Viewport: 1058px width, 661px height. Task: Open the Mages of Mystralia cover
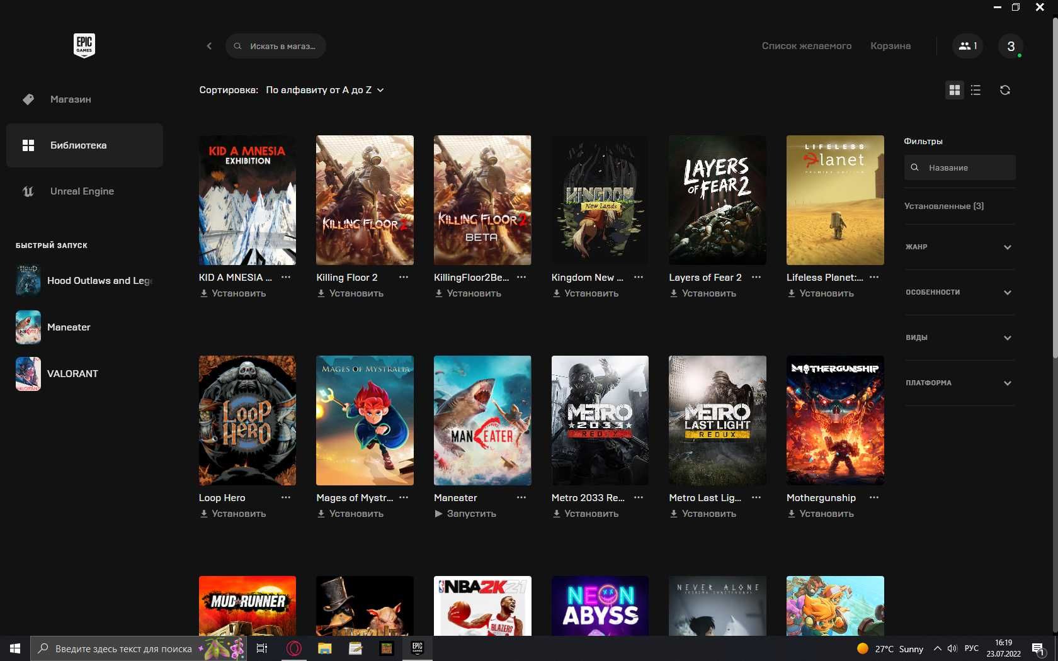click(365, 421)
